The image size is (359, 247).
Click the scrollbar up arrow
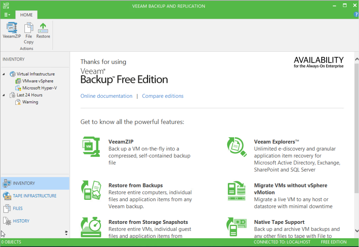click(357, 59)
